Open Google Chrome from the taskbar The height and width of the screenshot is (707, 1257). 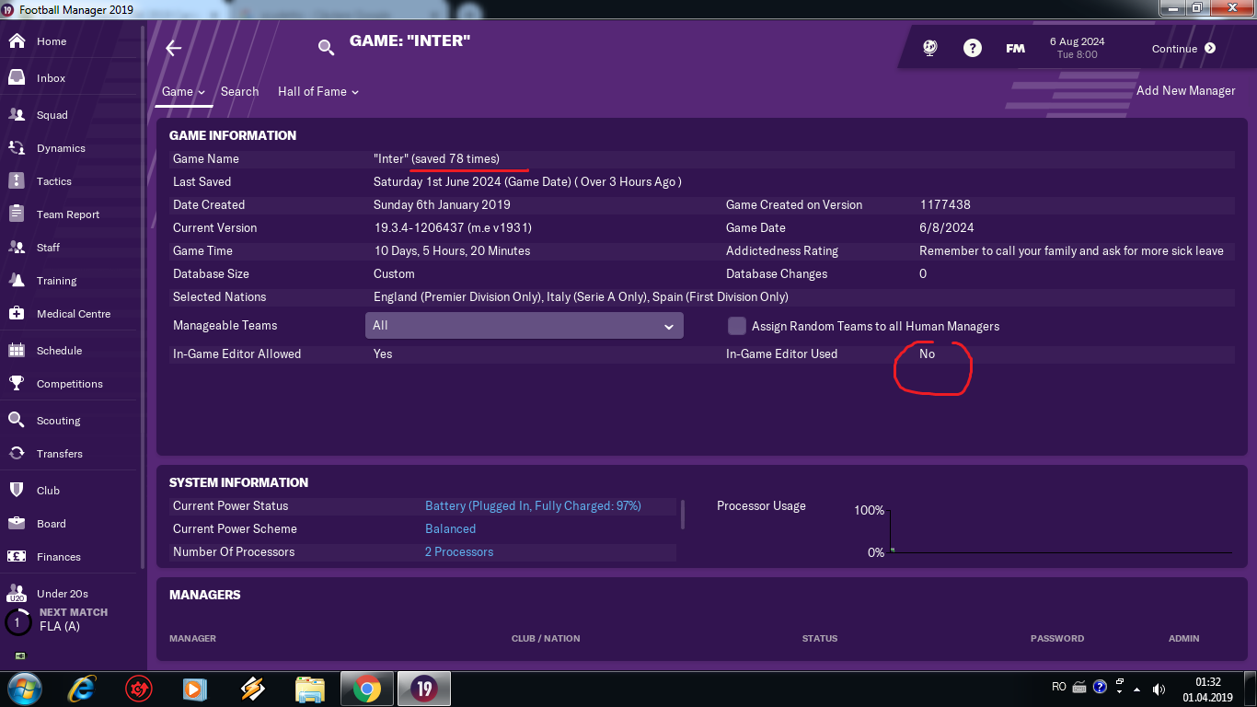366,689
